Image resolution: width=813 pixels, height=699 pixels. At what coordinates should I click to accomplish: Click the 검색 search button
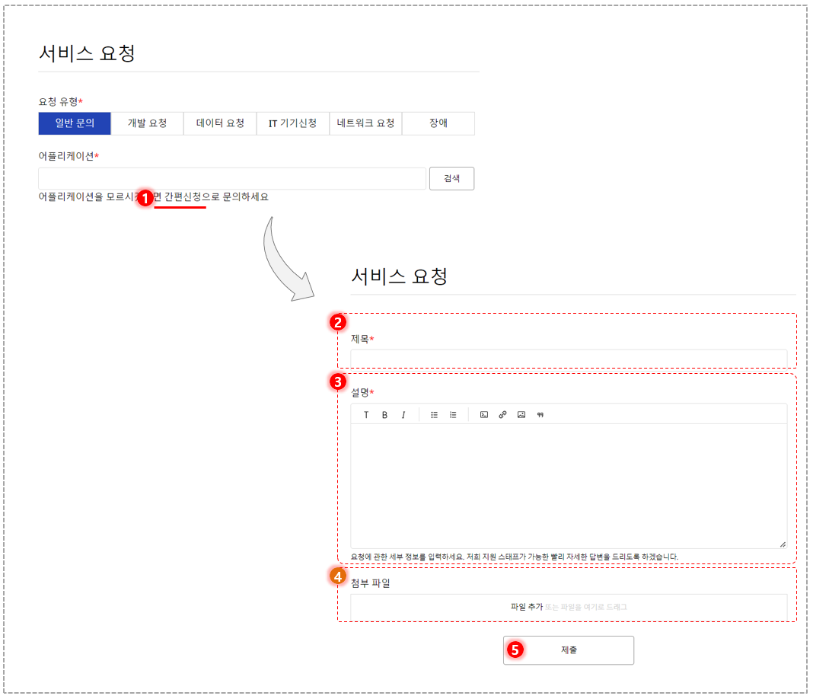click(451, 178)
